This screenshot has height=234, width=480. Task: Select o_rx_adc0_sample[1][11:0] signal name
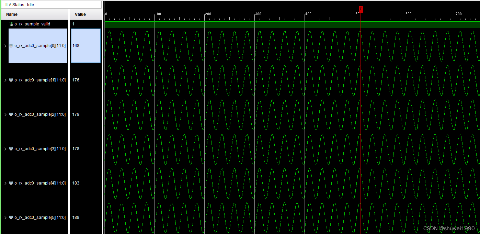pyautogui.click(x=40, y=80)
